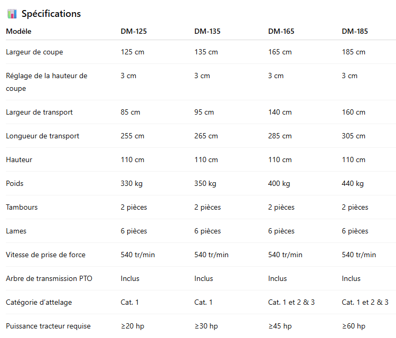Click the Spécifications heading

[51, 14]
